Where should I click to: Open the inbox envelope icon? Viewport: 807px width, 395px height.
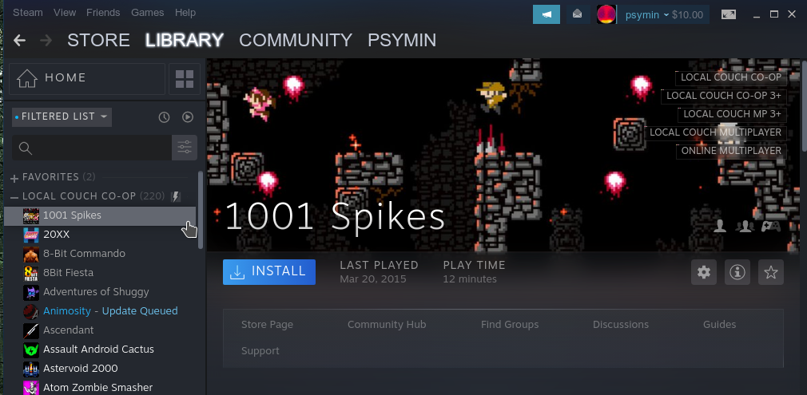coord(578,14)
